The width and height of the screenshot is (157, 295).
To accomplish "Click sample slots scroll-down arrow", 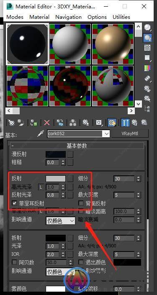I will click(x=138, y=104).
